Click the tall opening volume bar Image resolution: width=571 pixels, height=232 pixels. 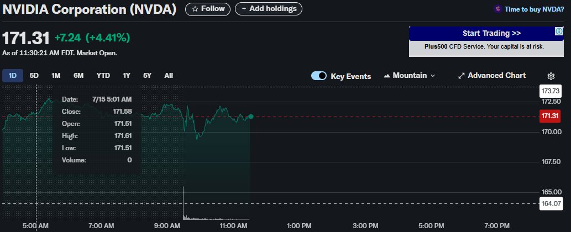(183, 203)
